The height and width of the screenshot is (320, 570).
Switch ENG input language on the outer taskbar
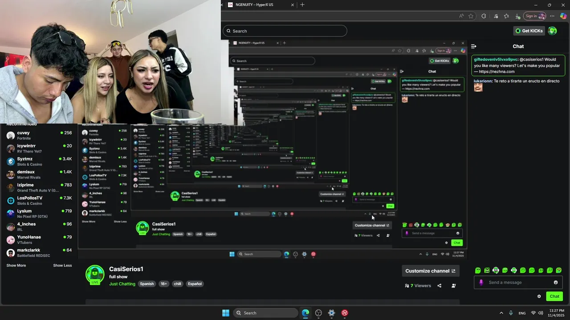pos(522,313)
